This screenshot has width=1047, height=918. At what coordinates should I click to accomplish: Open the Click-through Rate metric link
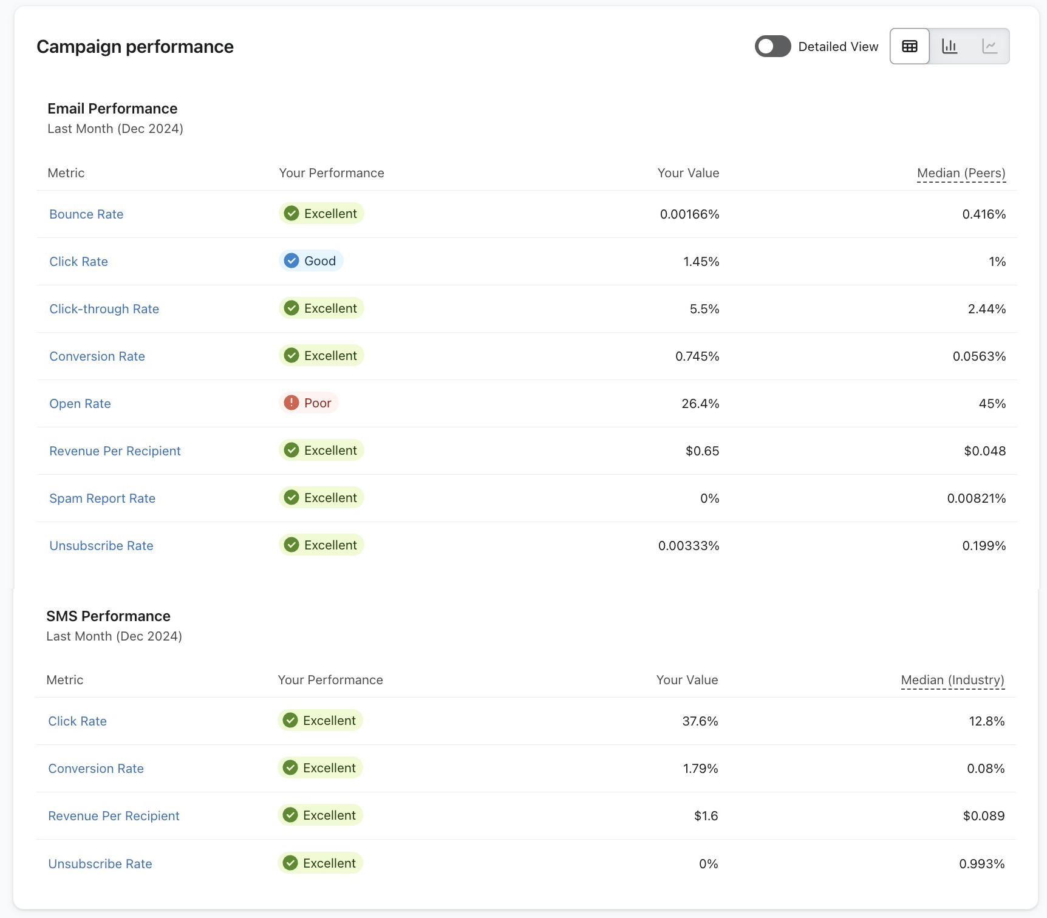(x=104, y=309)
